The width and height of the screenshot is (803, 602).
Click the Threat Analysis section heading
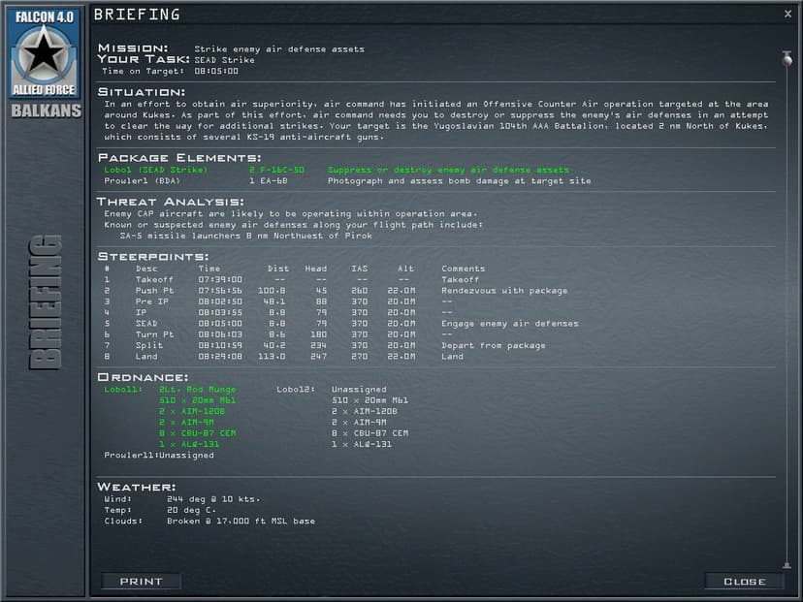pos(171,202)
